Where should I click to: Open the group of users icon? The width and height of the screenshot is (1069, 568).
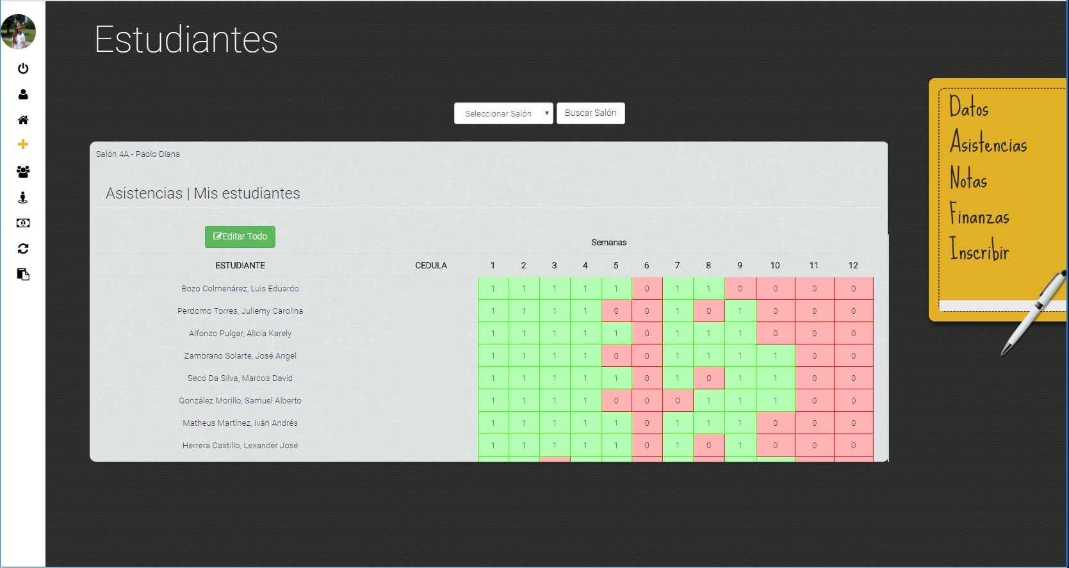(x=23, y=172)
